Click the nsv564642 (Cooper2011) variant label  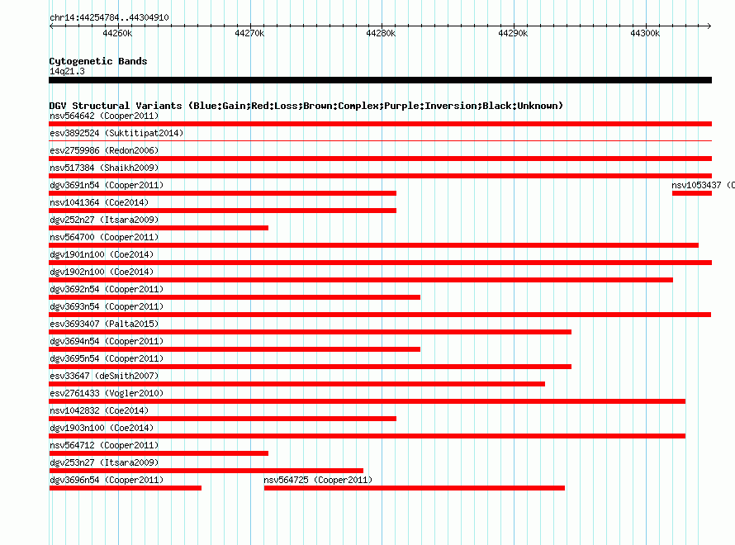[104, 116]
